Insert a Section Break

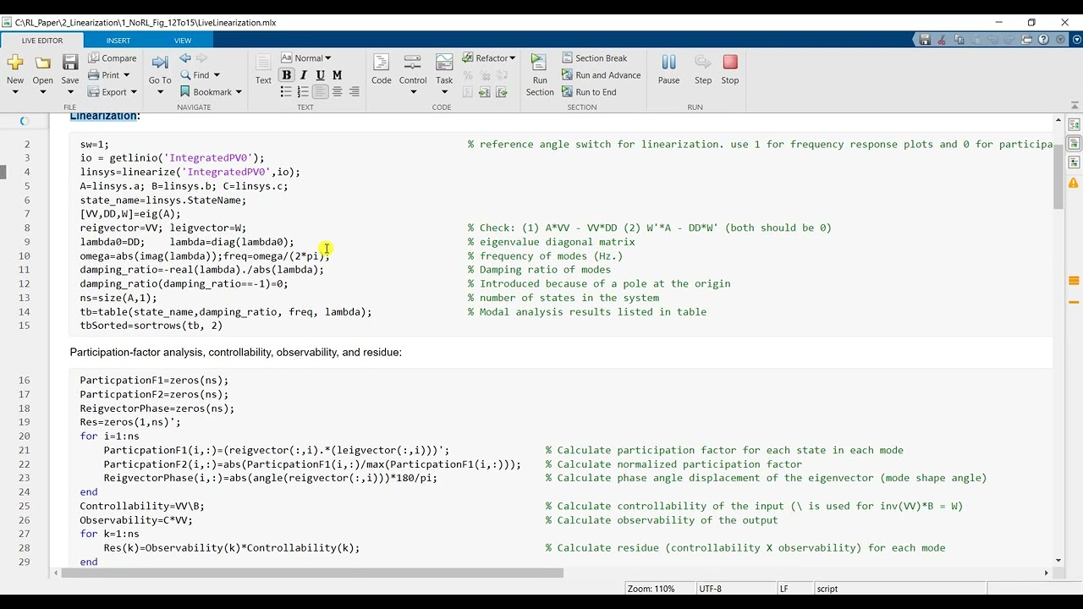594,58
